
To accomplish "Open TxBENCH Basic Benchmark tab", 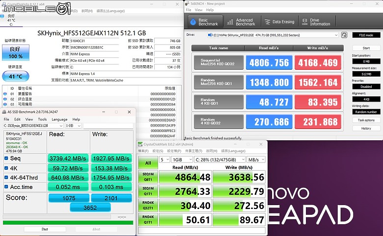I will pos(205,22).
